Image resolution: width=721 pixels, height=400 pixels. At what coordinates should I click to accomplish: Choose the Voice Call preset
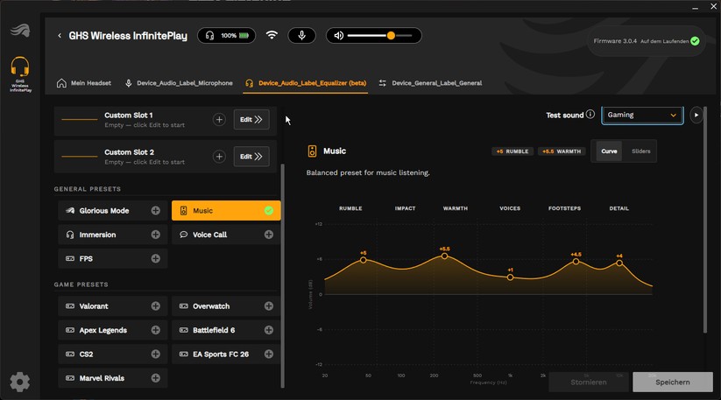pos(226,235)
